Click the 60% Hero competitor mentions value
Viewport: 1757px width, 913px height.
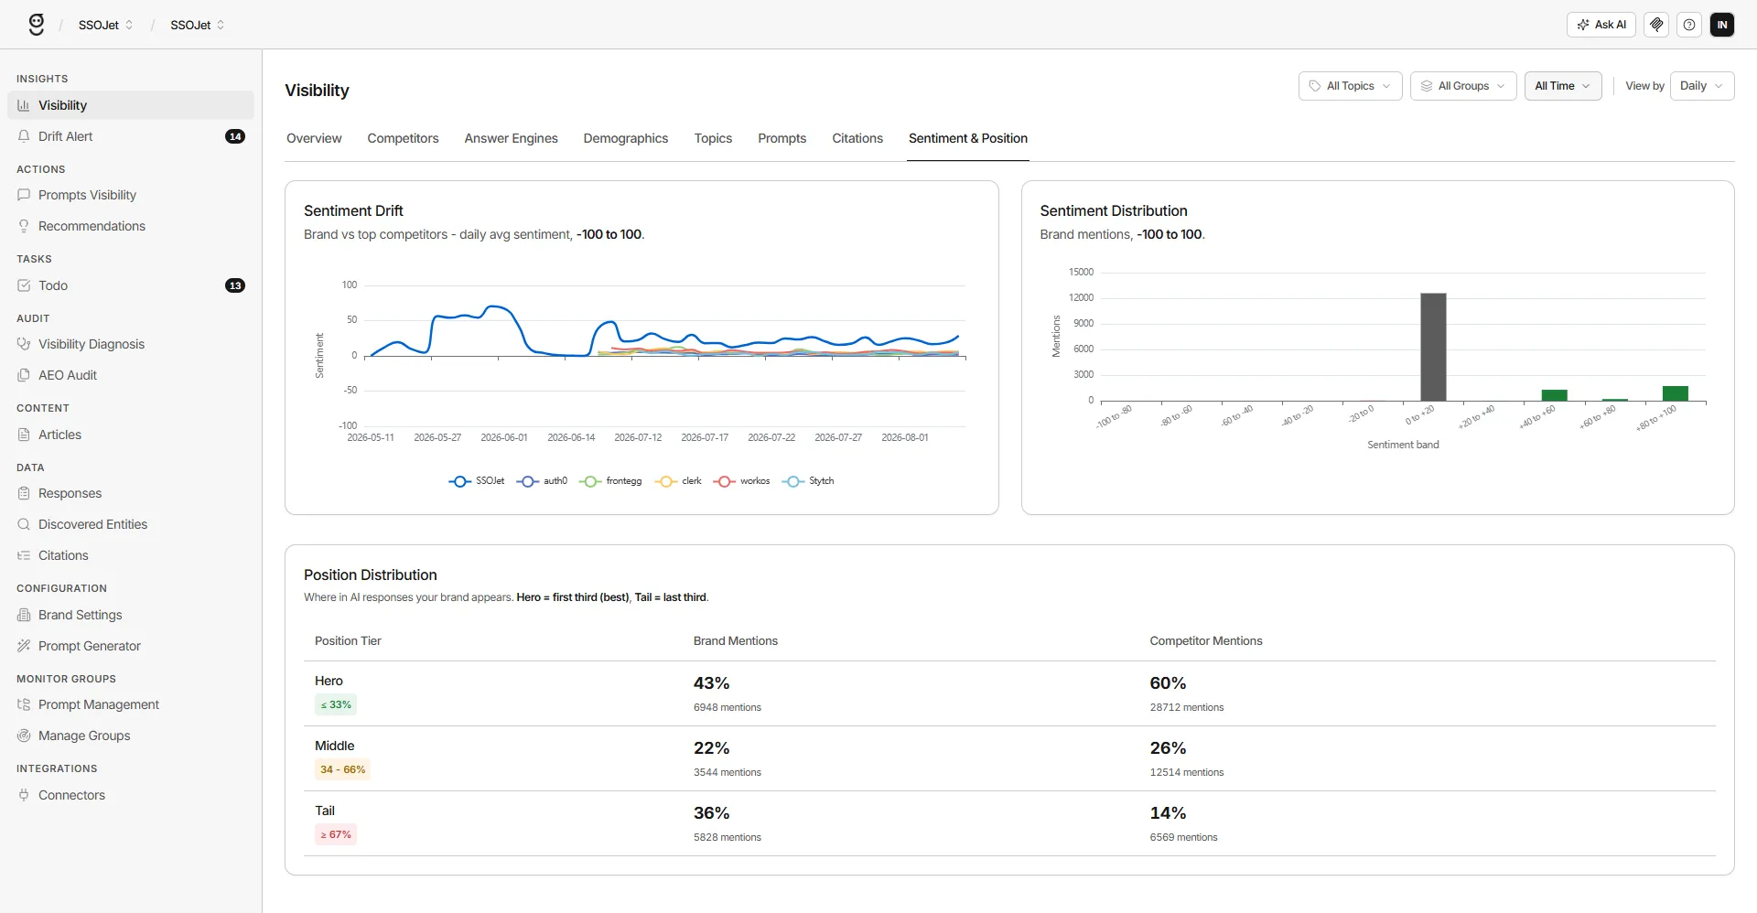(1168, 683)
